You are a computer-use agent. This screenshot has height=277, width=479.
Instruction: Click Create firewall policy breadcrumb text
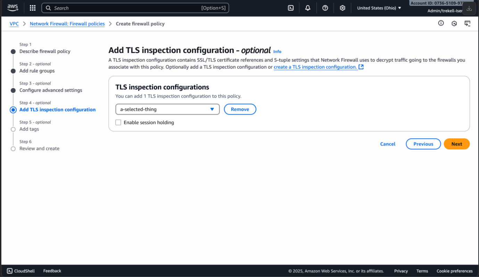140,24
